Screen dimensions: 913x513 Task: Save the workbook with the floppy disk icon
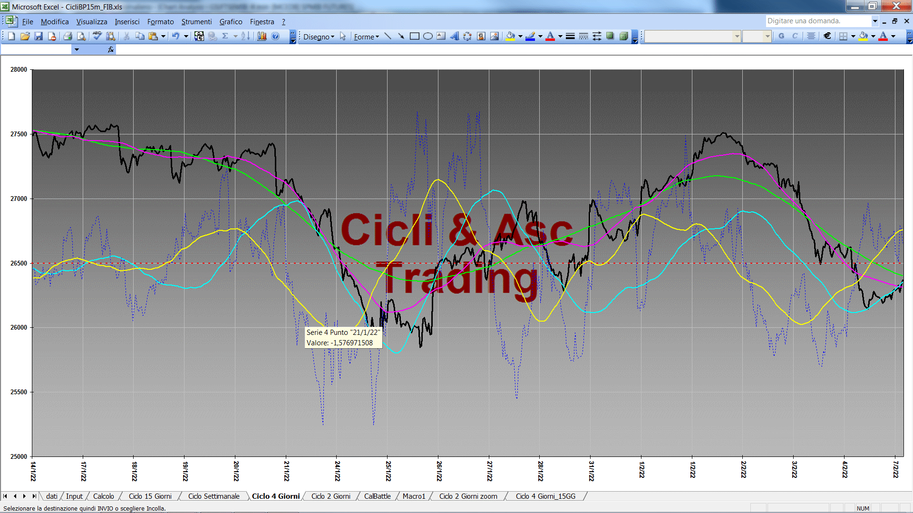(39, 36)
